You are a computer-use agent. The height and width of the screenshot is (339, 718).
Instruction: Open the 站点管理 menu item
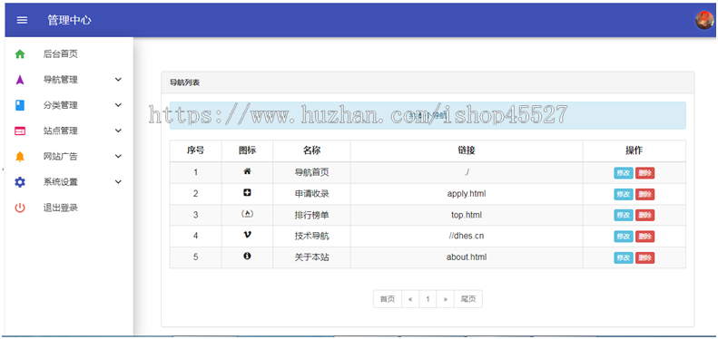pyautogui.click(x=61, y=131)
